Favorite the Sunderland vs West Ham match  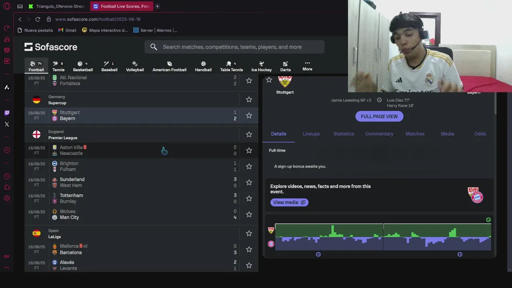tap(249, 182)
